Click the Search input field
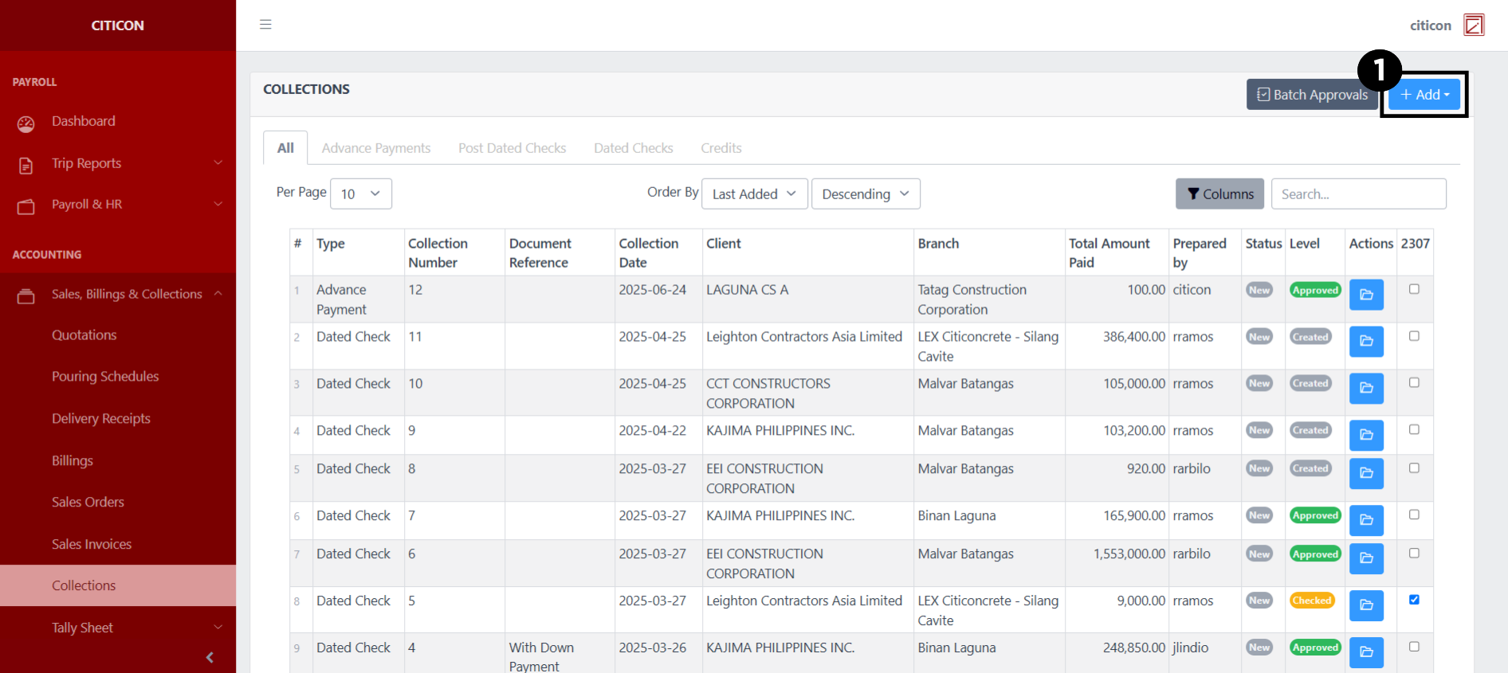Image resolution: width=1508 pixels, height=673 pixels. point(1357,194)
